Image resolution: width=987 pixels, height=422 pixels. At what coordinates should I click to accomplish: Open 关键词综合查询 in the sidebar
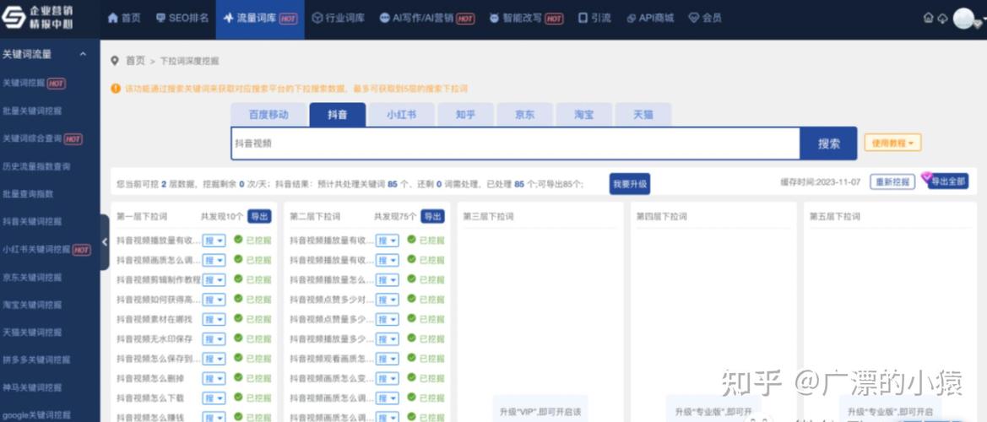(x=32, y=138)
